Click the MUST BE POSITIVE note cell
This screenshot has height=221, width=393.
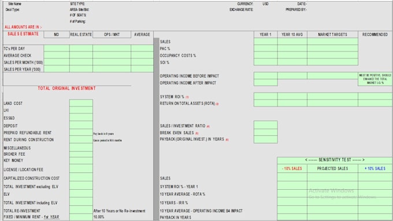coord(375,79)
